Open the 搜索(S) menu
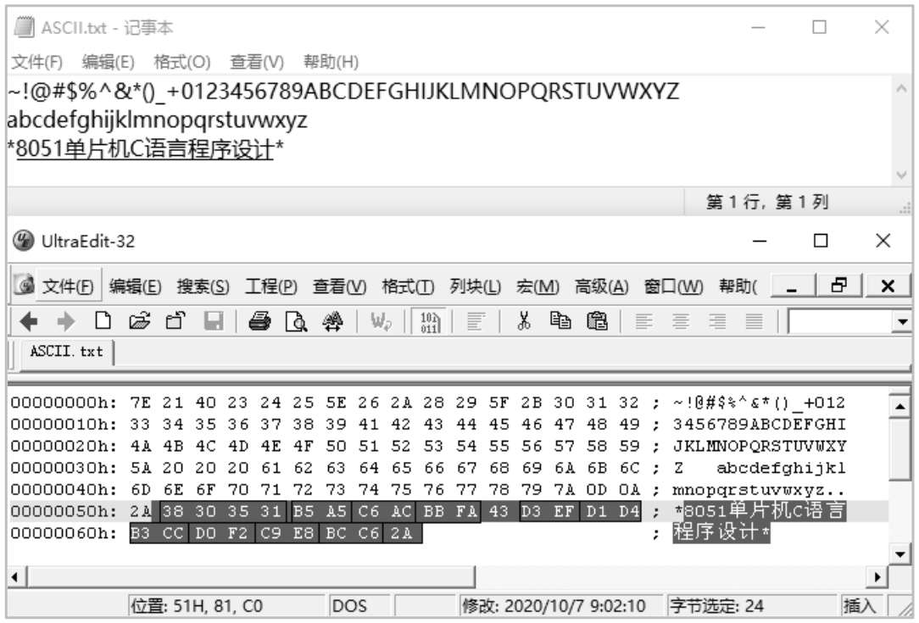Viewport: 919px width, 623px height. tap(203, 286)
